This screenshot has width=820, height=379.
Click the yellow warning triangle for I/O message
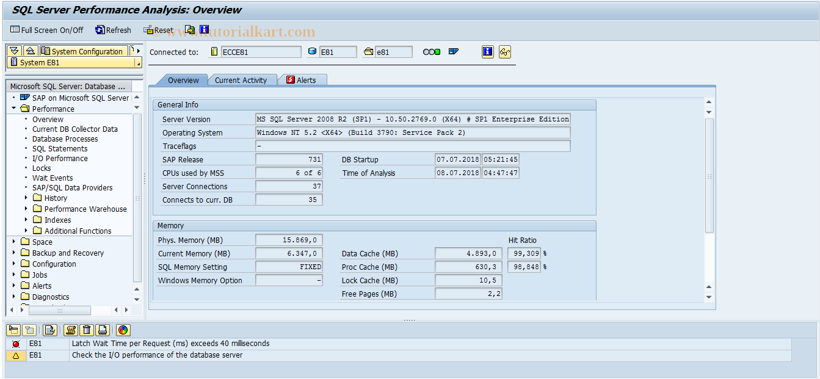click(x=16, y=355)
